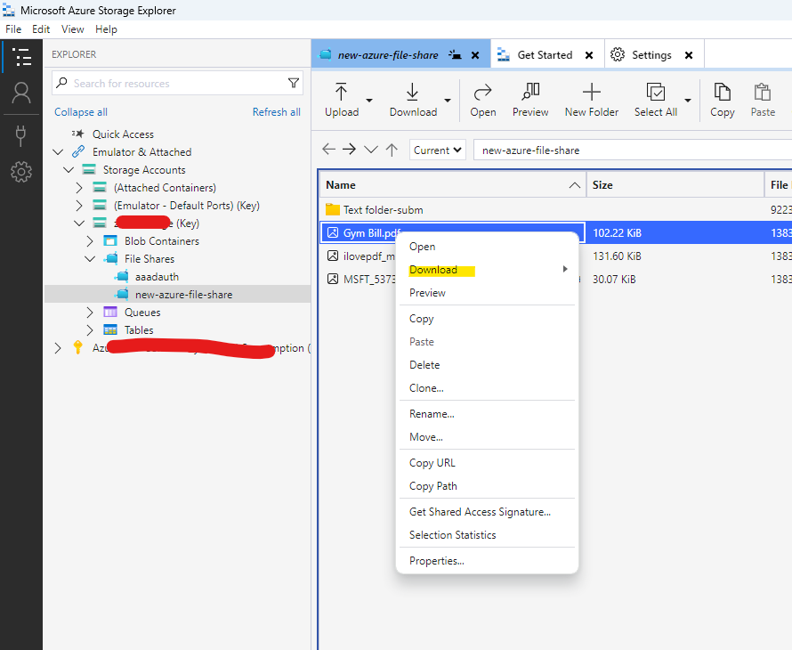The image size is (792, 650).
Task: Expand the Queues node
Action: point(90,313)
